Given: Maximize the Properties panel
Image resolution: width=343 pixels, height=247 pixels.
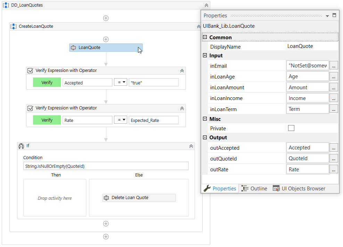Looking at the screenshot, I should (334, 15).
